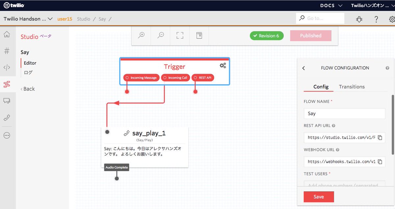
Task: Click the Published button
Action: pos(311,35)
